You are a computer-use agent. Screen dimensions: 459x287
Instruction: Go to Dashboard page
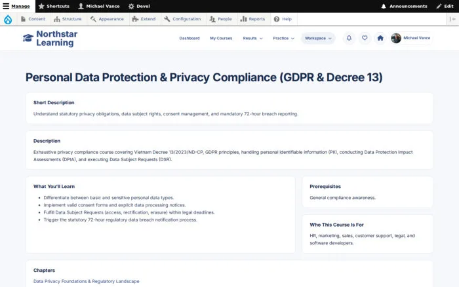pyautogui.click(x=190, y=38)
